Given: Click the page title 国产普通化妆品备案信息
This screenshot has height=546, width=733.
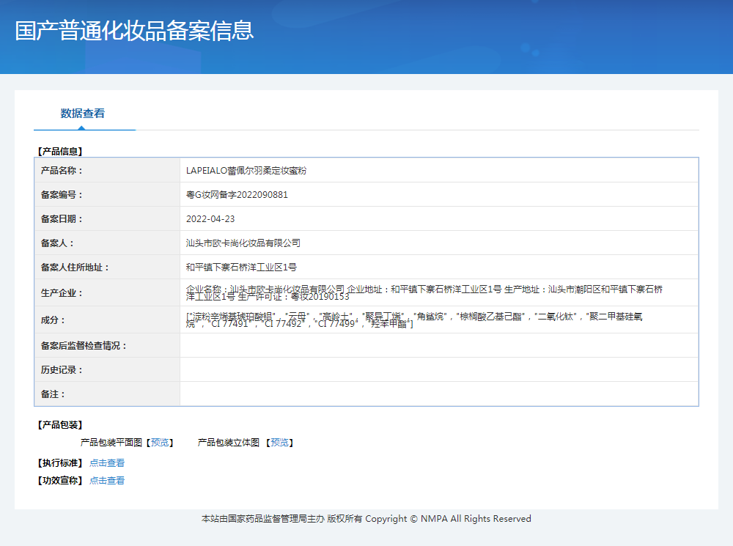Looking at the screenshot, I should click(x=134, y=31).
